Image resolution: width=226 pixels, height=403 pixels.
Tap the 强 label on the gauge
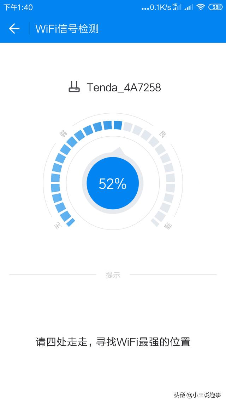pyautogui.click(x=168, y=225)
